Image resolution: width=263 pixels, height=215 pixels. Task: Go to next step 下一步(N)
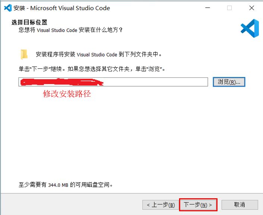pos(198,205)
